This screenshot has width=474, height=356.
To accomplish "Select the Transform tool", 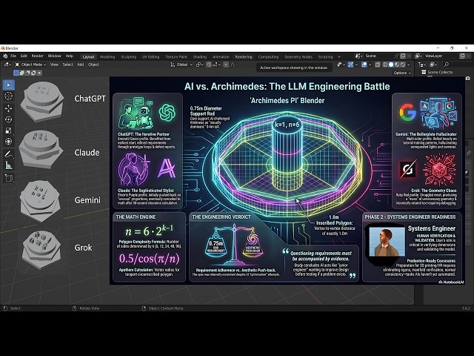I will tap(8, 142).
